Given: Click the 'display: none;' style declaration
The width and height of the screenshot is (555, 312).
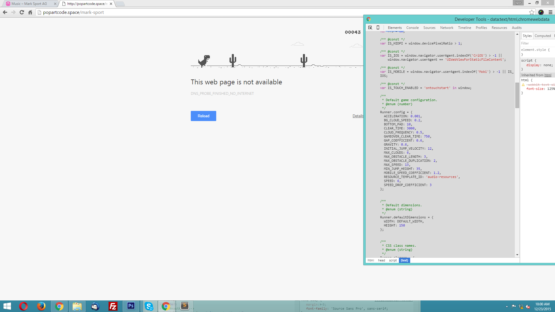Looking at the screenshot, I should [539, 65].
